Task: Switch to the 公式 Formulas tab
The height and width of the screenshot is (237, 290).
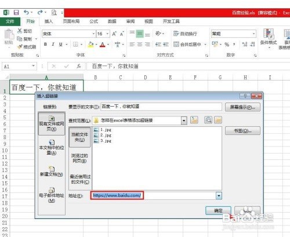Action: pyautogui.click(x=94, y=21)
